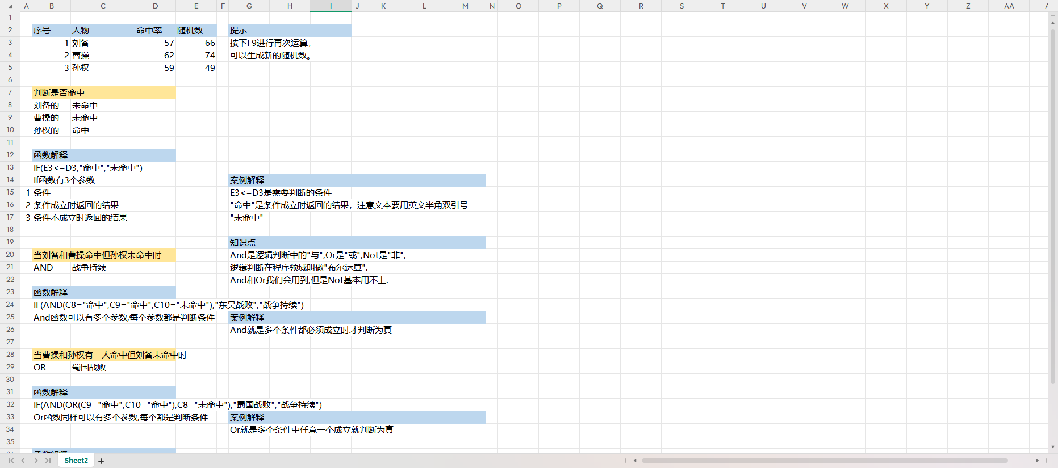Select the row 13 header
The width and height of the screenshot is (1058, 468).
10,167
